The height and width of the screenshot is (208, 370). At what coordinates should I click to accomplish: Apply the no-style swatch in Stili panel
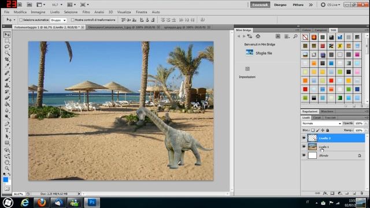tap(305, 37)
